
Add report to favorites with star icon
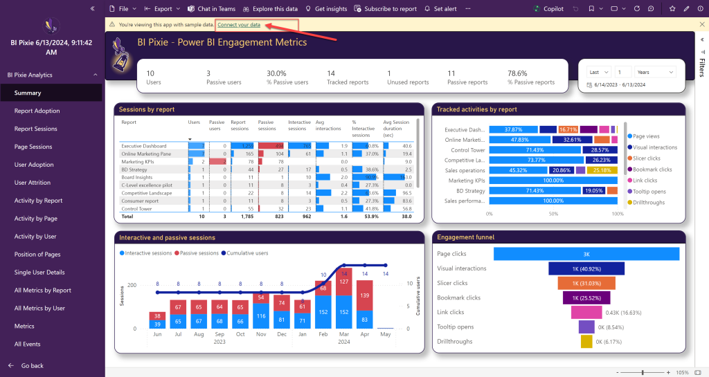tap(672, 9)
